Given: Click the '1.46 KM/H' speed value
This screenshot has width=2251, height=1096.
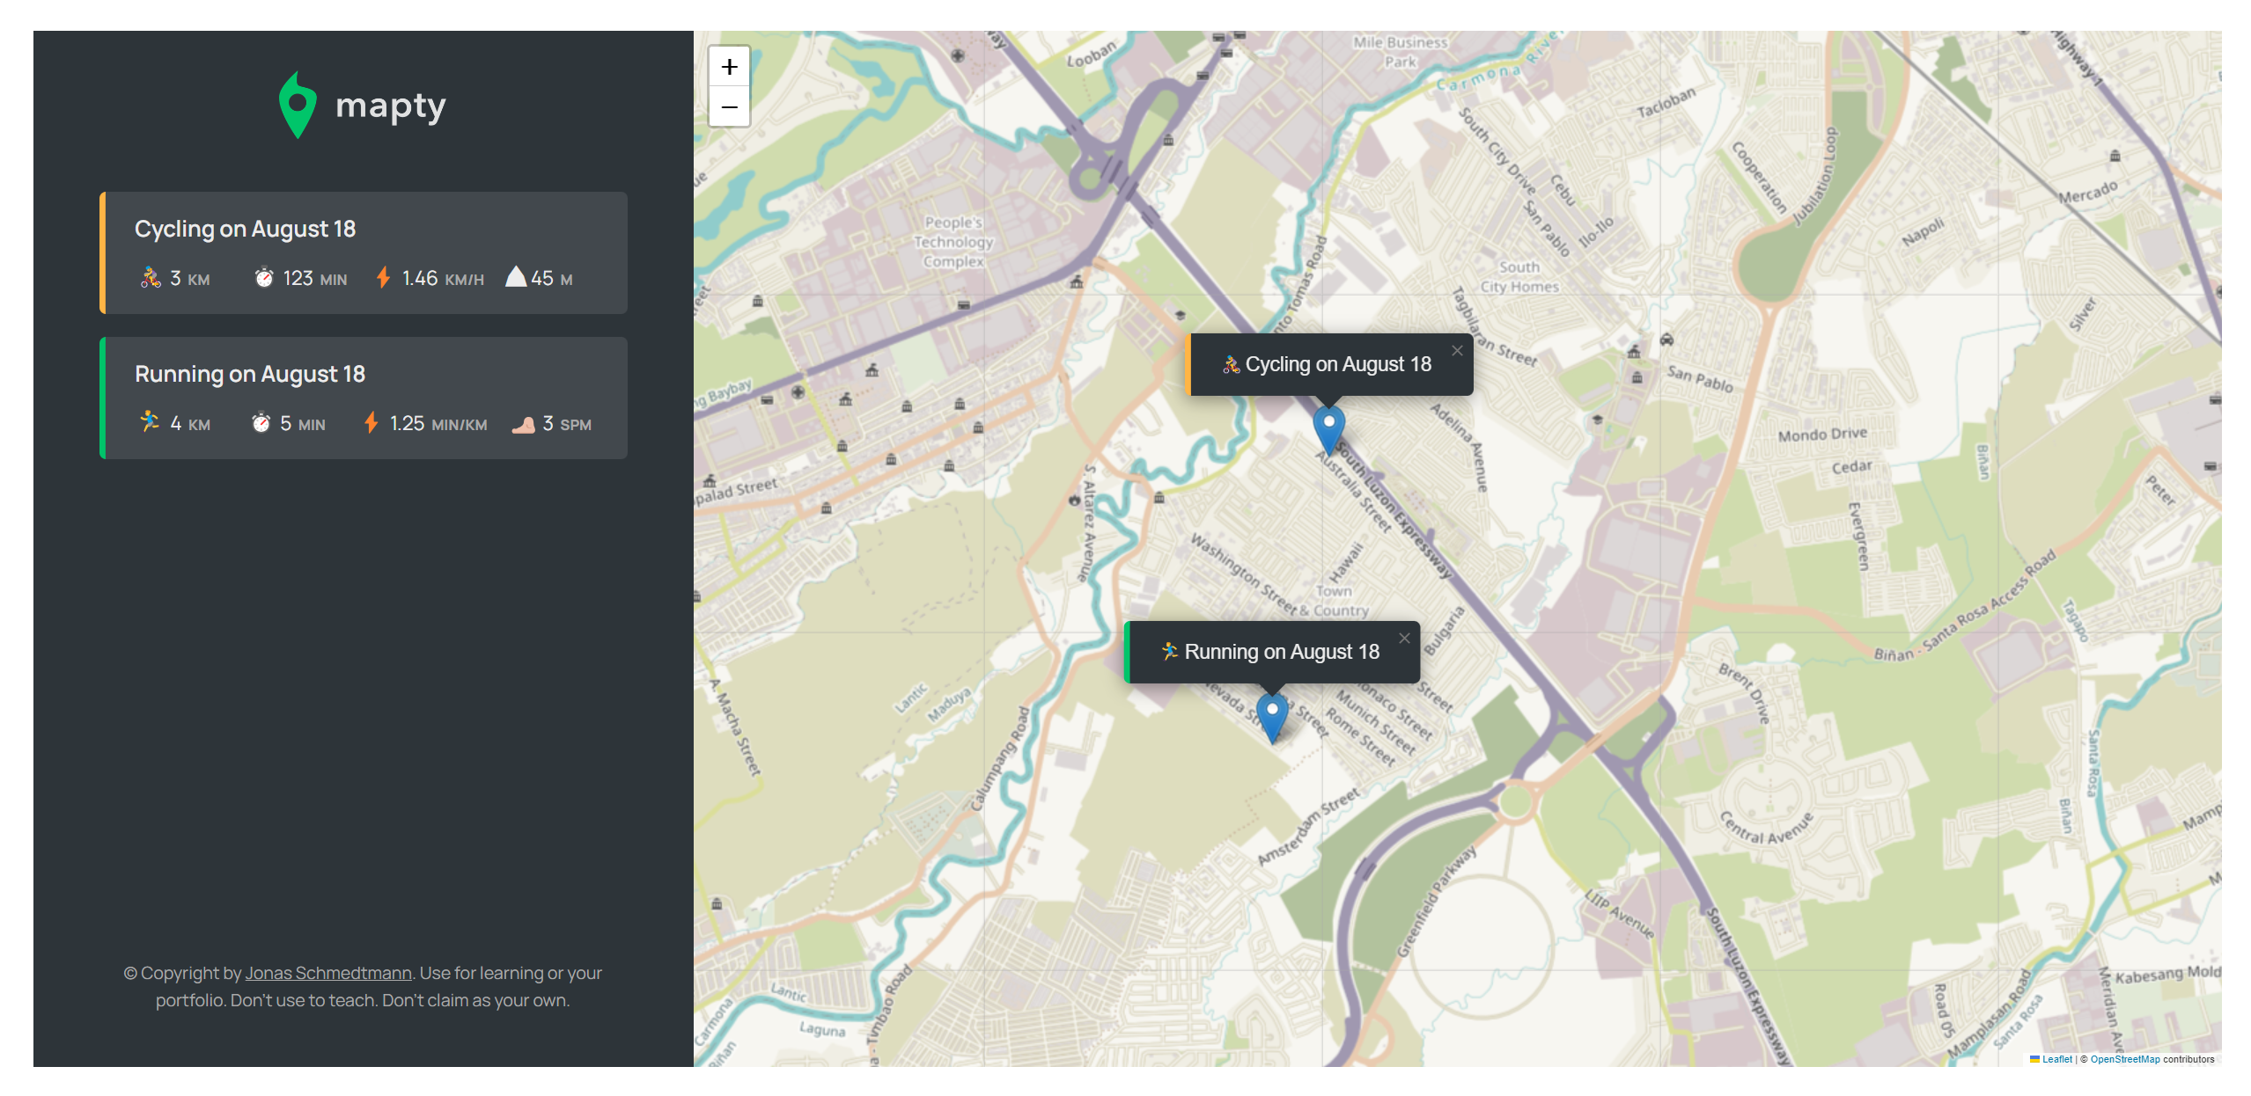Looking at the screenshot, I should click(x=443, y=279).
